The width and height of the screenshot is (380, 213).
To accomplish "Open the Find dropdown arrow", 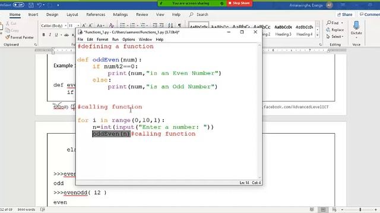I will 342,23.
